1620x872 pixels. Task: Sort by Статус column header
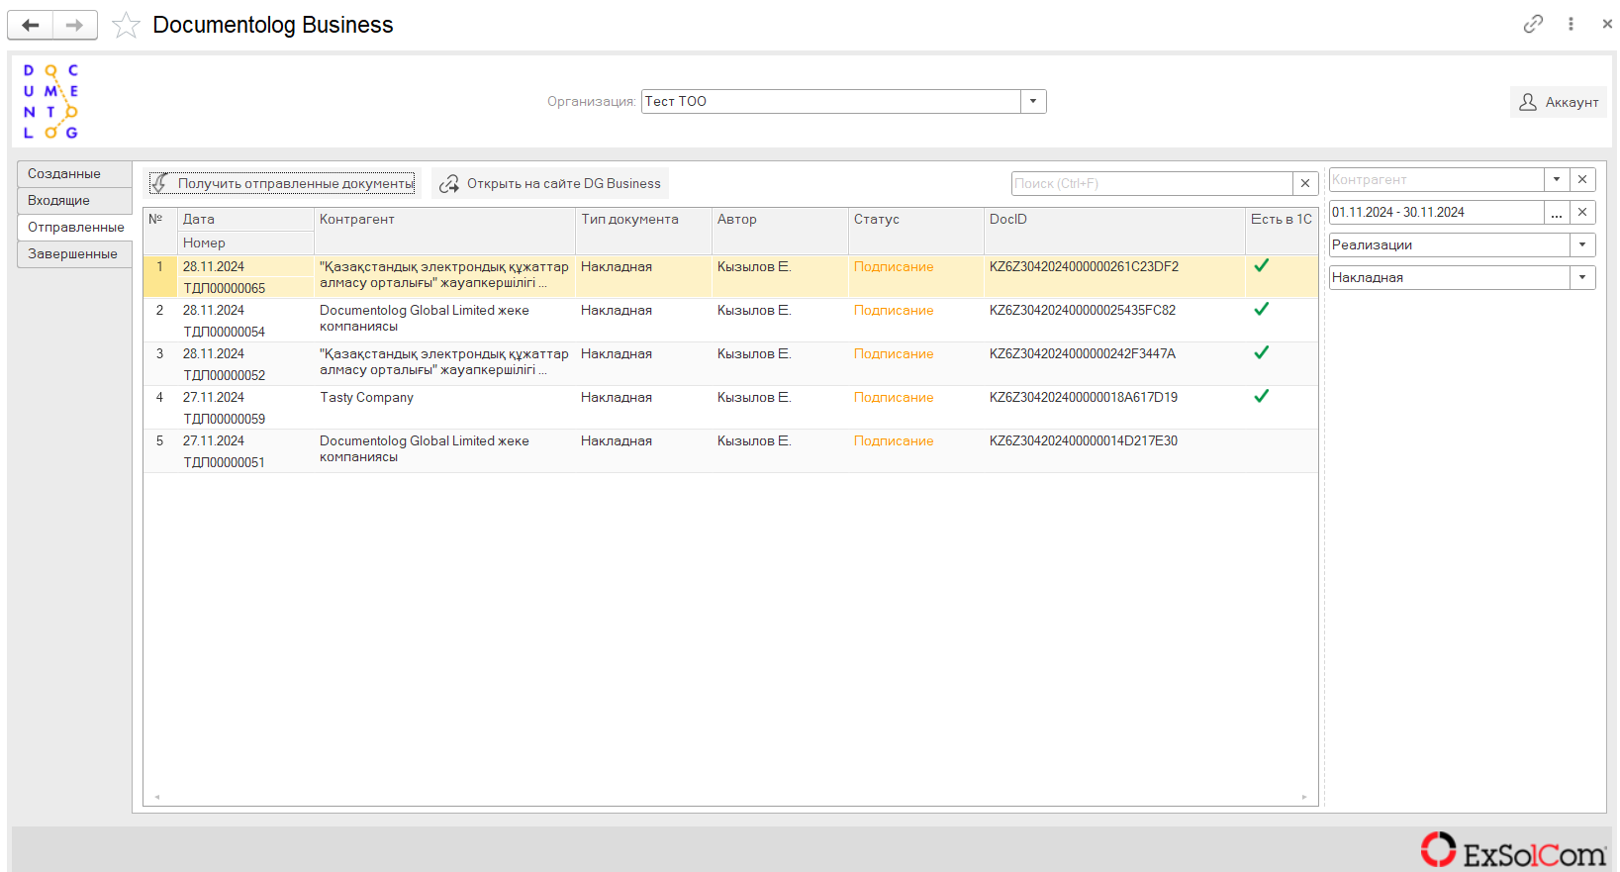916,231
